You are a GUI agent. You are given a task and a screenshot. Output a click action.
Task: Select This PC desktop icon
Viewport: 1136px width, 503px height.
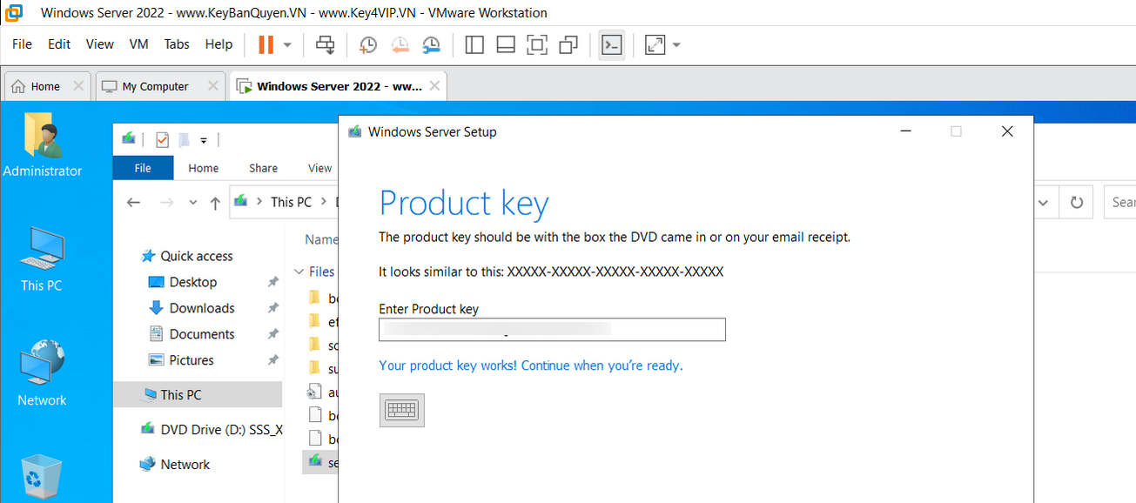point(42,258)
